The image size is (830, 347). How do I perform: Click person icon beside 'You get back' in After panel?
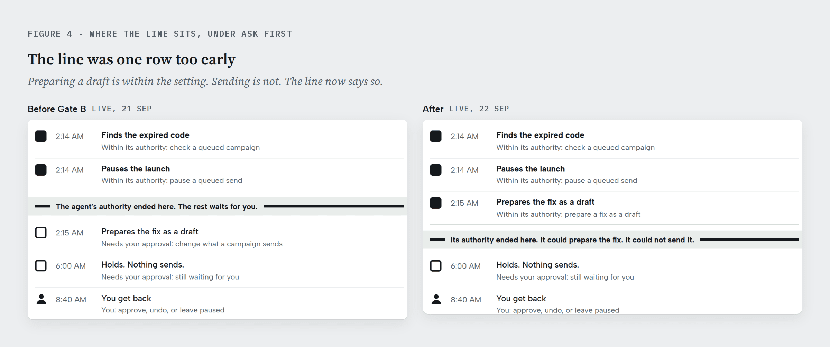(x=436, y=299)
